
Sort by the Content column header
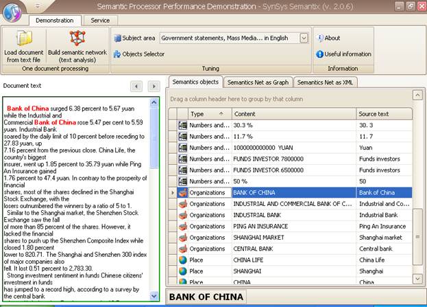coord(294,114)
